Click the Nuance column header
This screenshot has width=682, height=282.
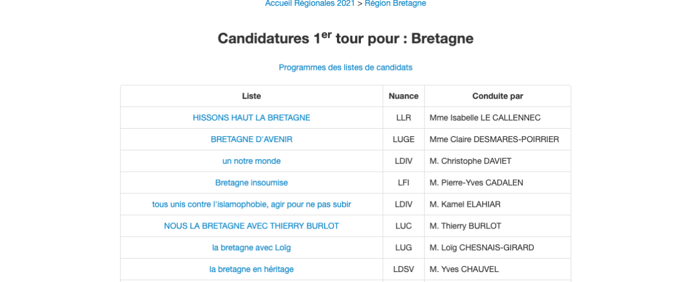click(403, 96)
